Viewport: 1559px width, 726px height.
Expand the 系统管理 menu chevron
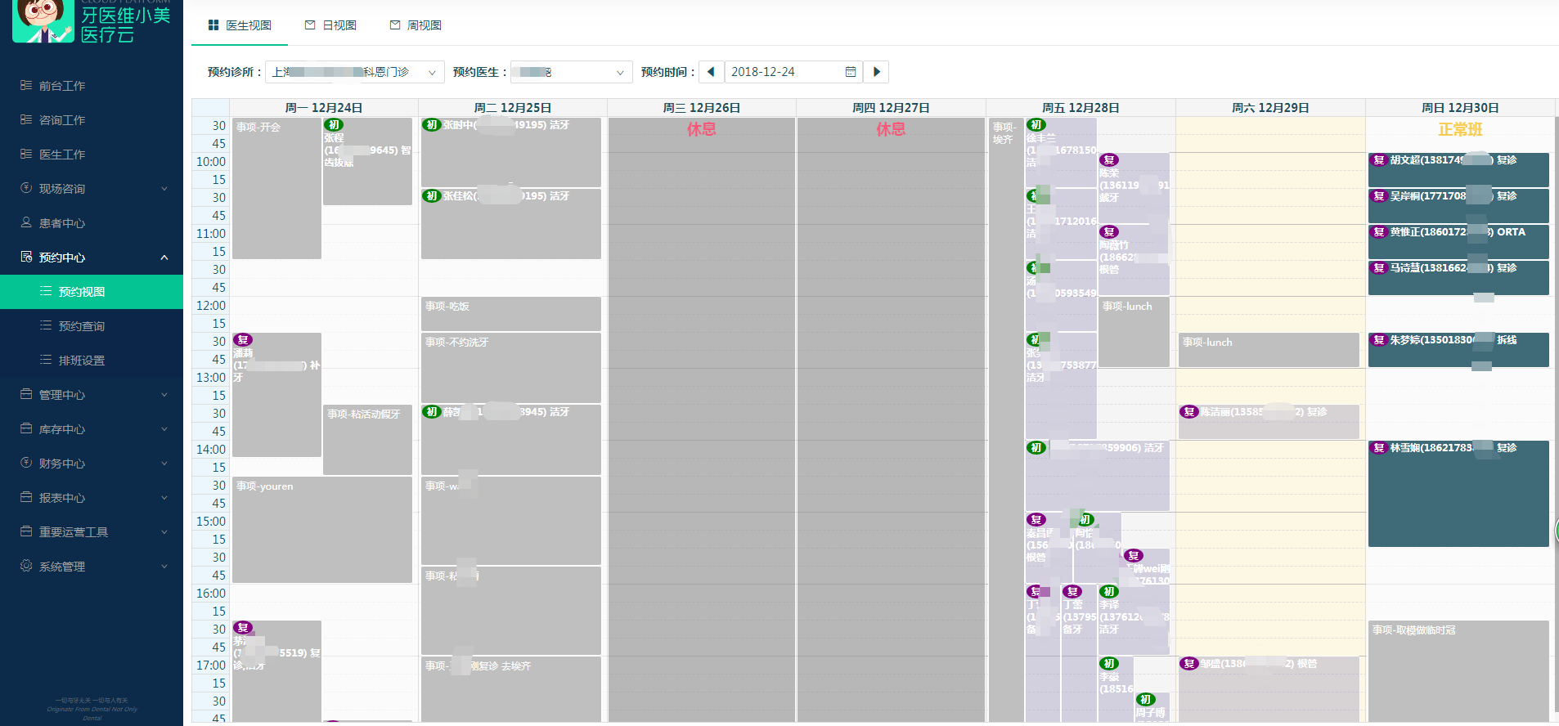click(164, 566)
